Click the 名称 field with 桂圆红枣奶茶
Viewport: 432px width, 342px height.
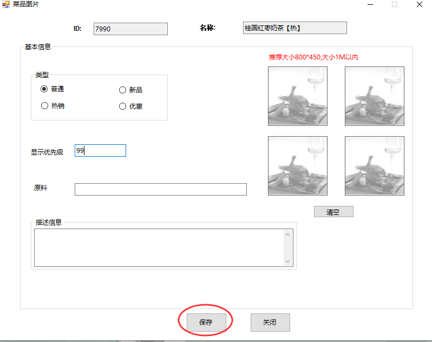(295, 28)
